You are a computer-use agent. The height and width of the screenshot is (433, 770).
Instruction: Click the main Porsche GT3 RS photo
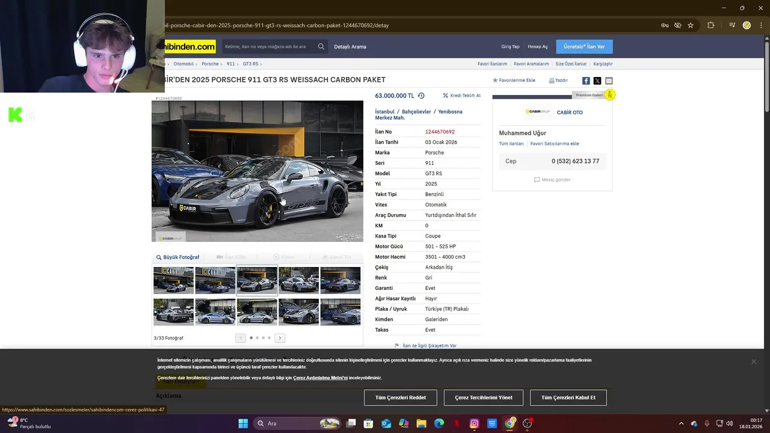[257, 171]
